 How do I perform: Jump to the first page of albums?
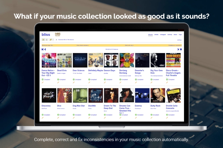pyautogui.click(x=43, y=49)
